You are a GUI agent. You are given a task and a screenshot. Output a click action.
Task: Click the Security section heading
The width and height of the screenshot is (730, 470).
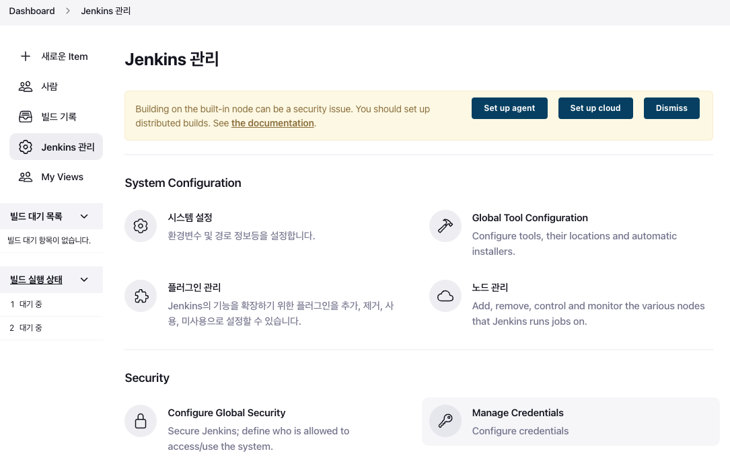147,378
